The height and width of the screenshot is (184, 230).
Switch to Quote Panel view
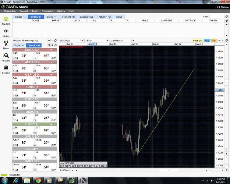[33, 45]
